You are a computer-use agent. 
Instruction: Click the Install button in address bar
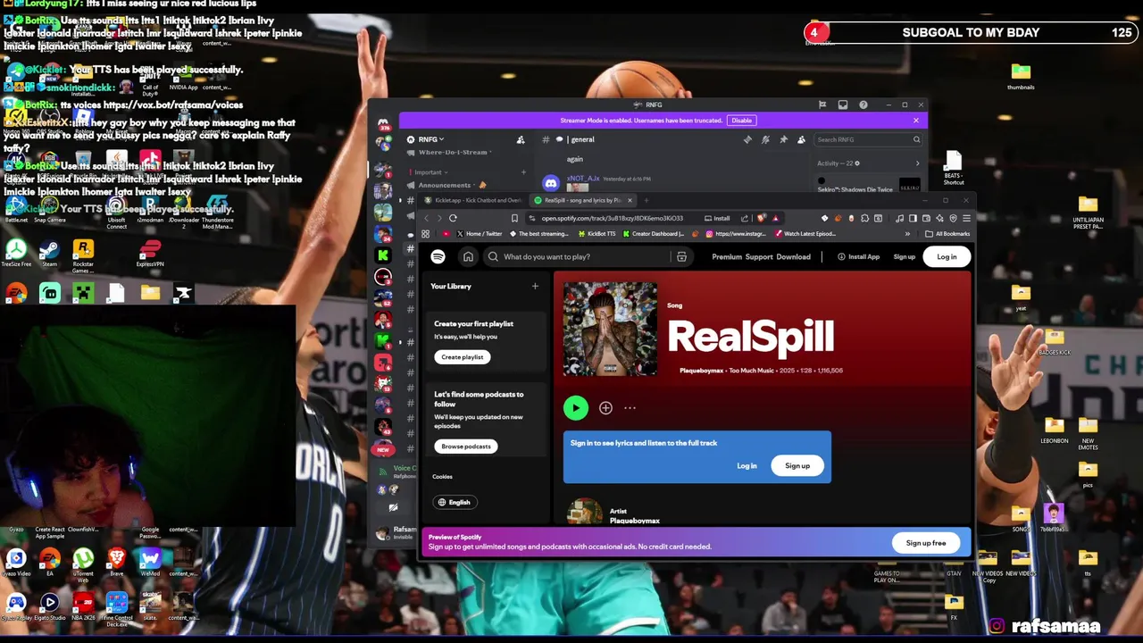coord(717,219)
